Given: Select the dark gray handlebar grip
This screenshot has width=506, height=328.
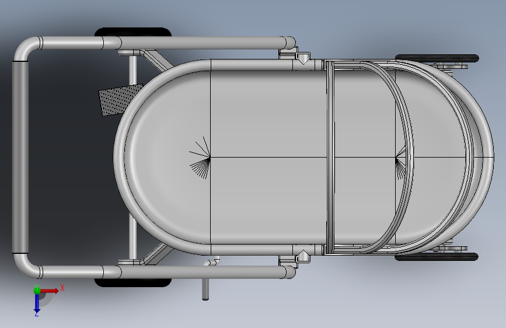Looking at the screenshot, I should coord(20,156).
